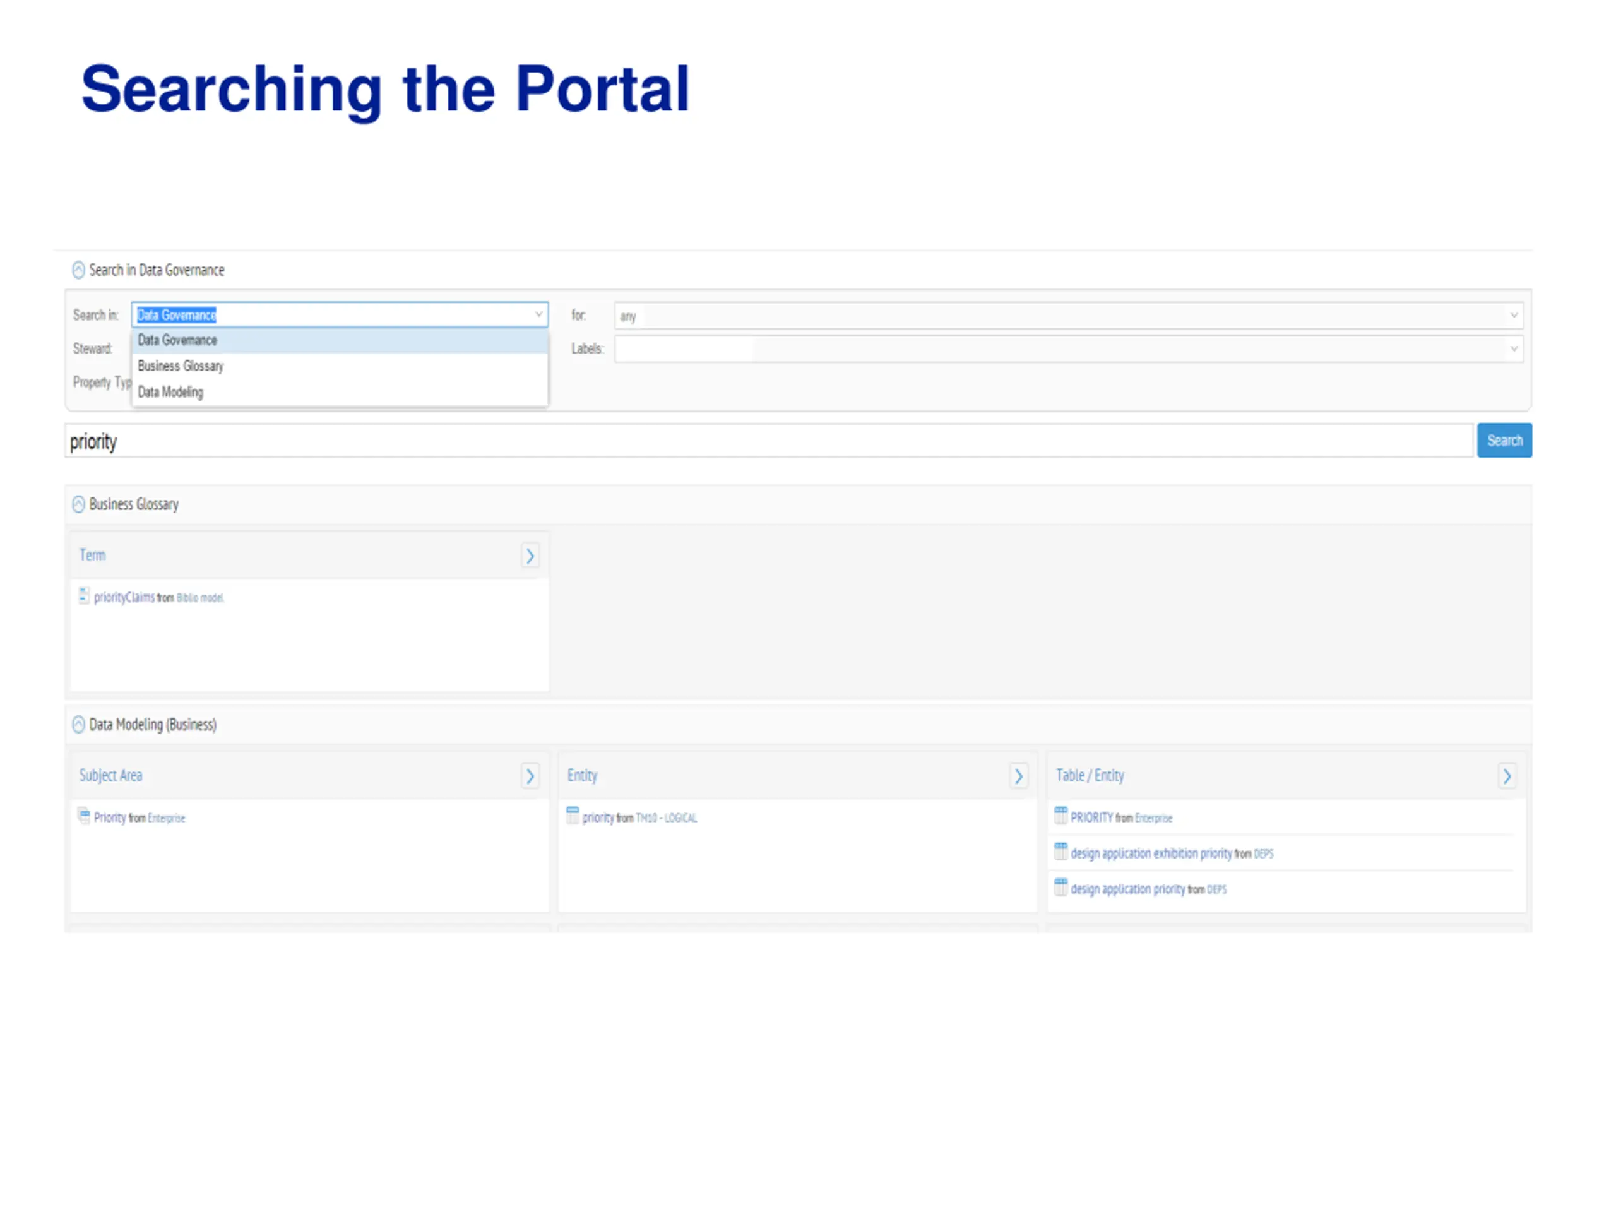The width and height of the screenshot is (1616, 1212).
Task: Open the Labels dropdown
Action: (1069, 349)
